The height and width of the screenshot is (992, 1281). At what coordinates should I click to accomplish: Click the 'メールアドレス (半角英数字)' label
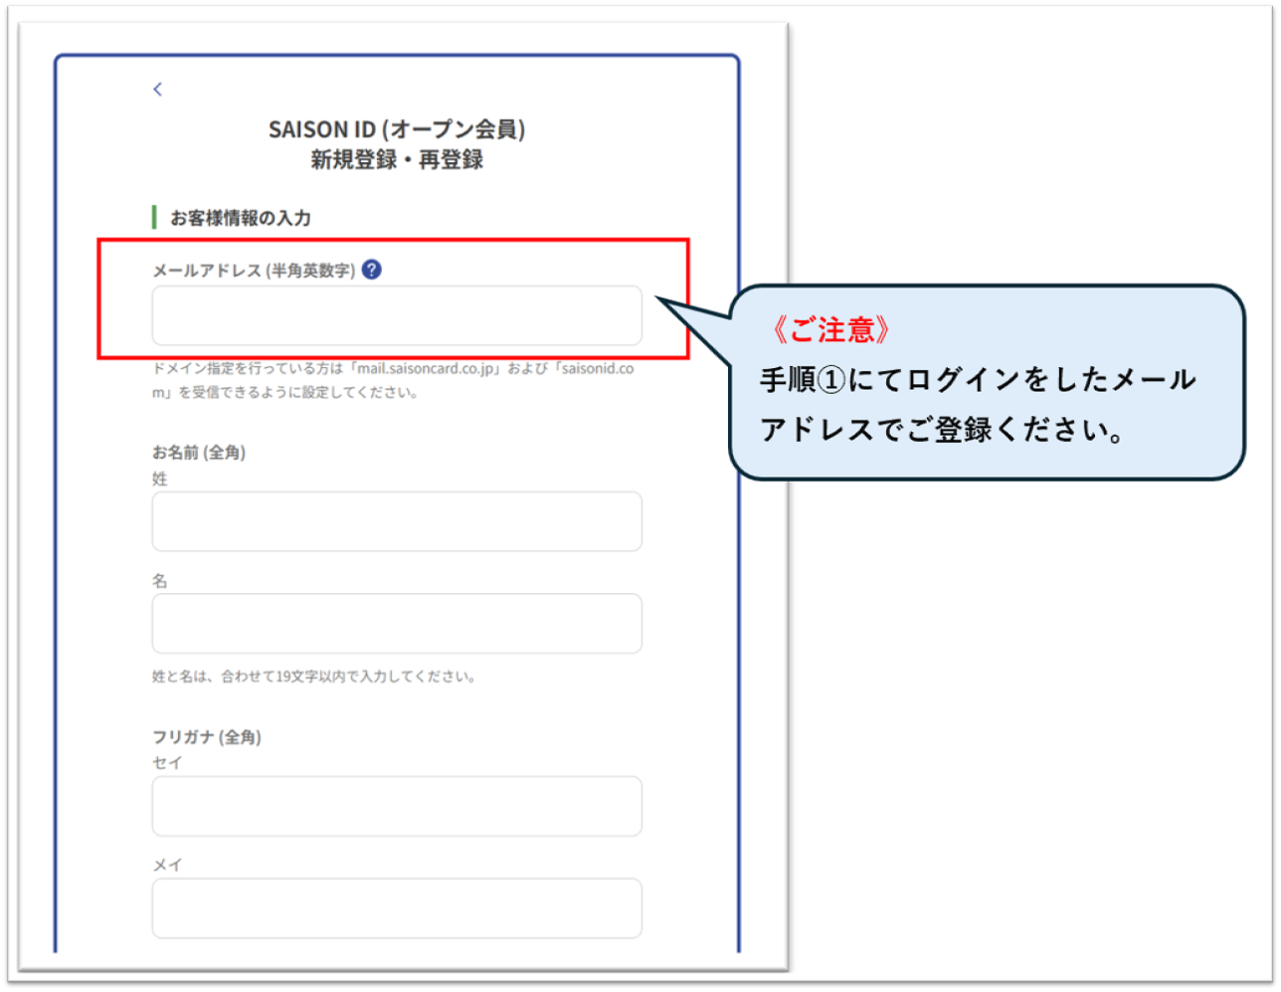(254, 271)
